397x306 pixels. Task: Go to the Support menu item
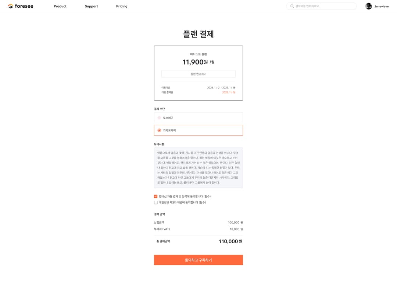point(91,6)
